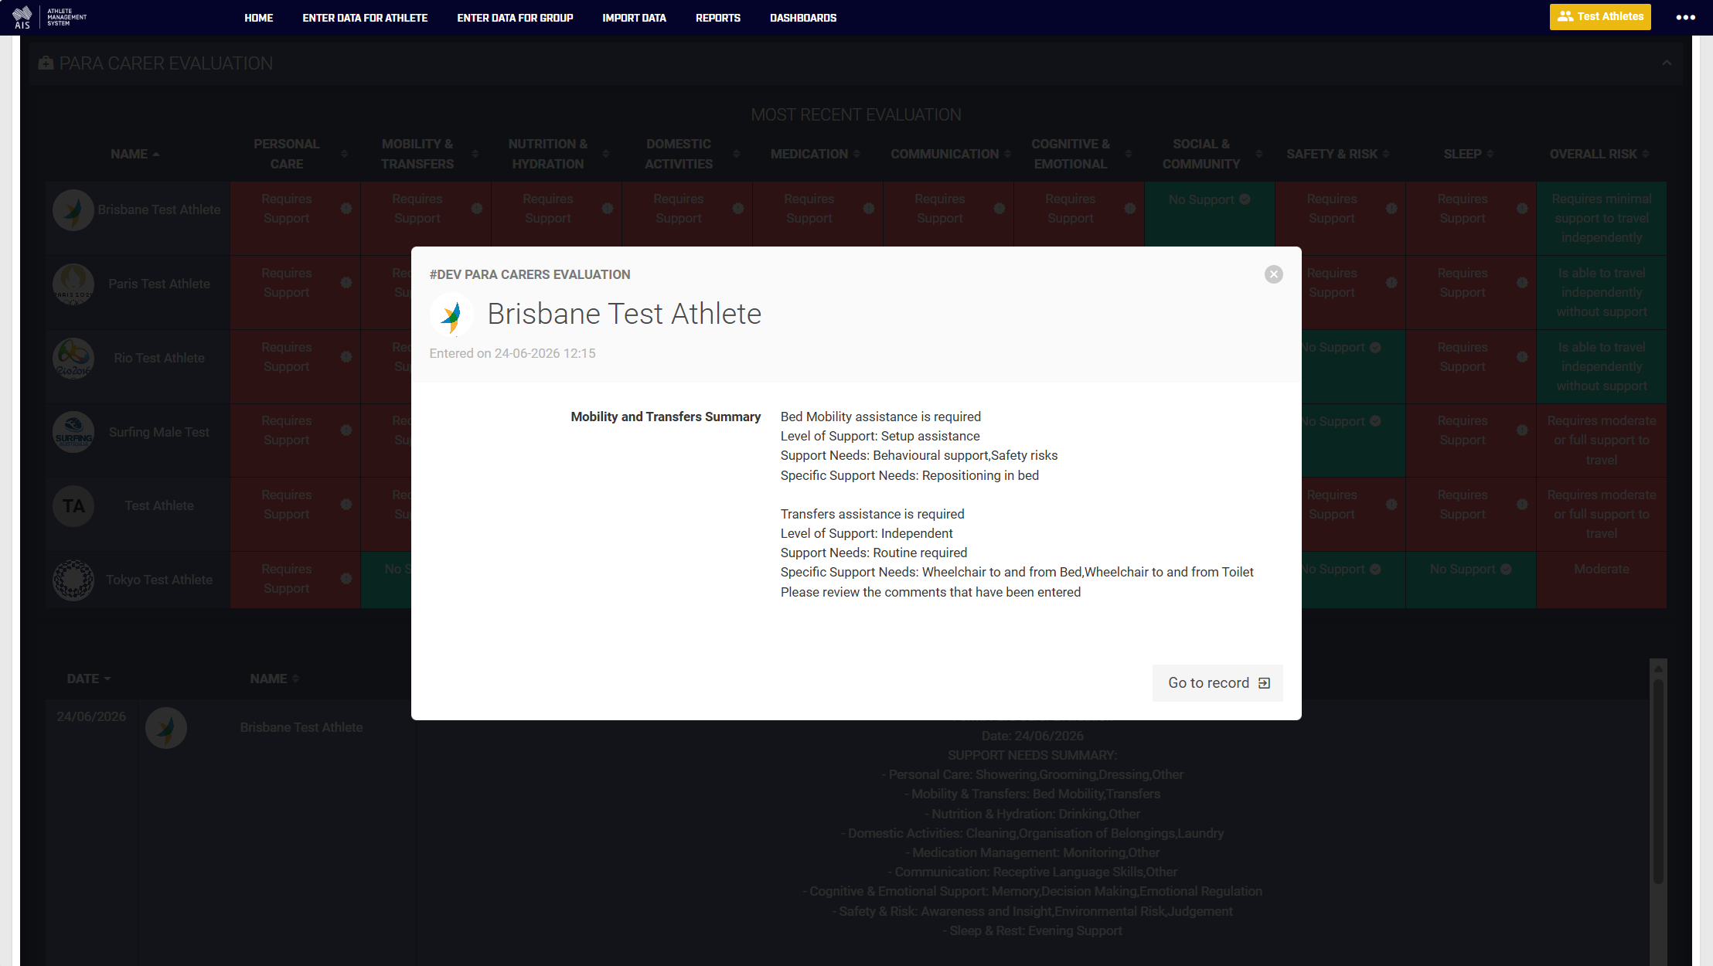Click Tokyo Sleep No Support check icon

pos(1506,570)
